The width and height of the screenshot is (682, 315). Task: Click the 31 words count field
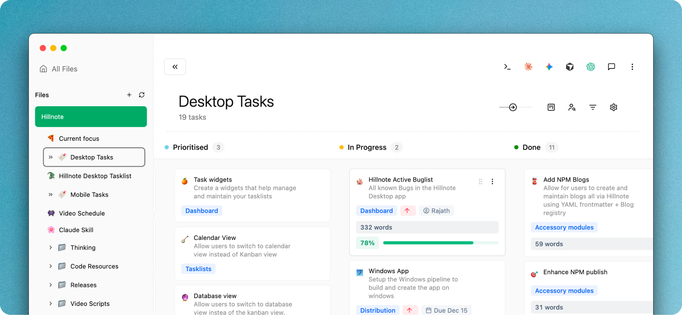pos(592,307)
